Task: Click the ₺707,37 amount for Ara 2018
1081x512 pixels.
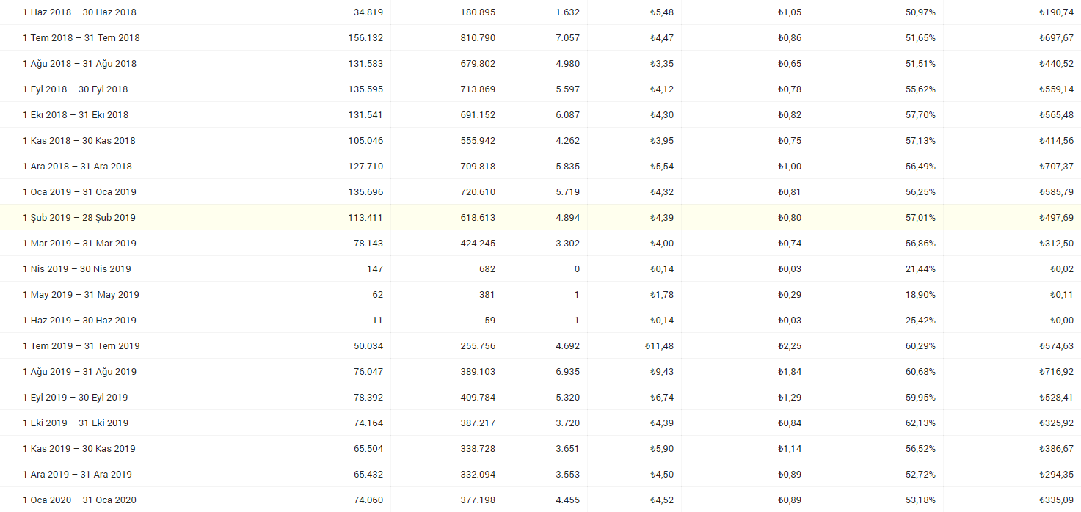Action: [1056, 167]
